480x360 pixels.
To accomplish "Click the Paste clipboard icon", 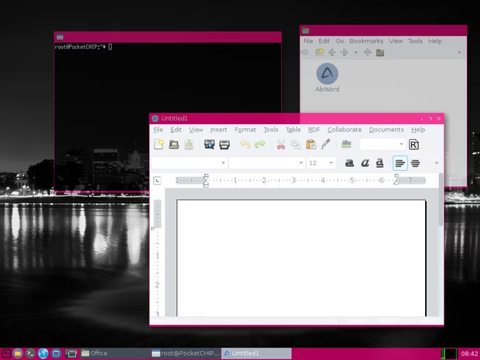I will click(x=311, y=145).
